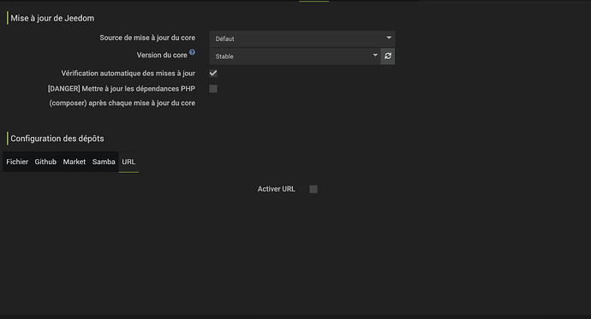The image size is (591, 319).
Task: Select the Market tab
Action: [74, 162]
